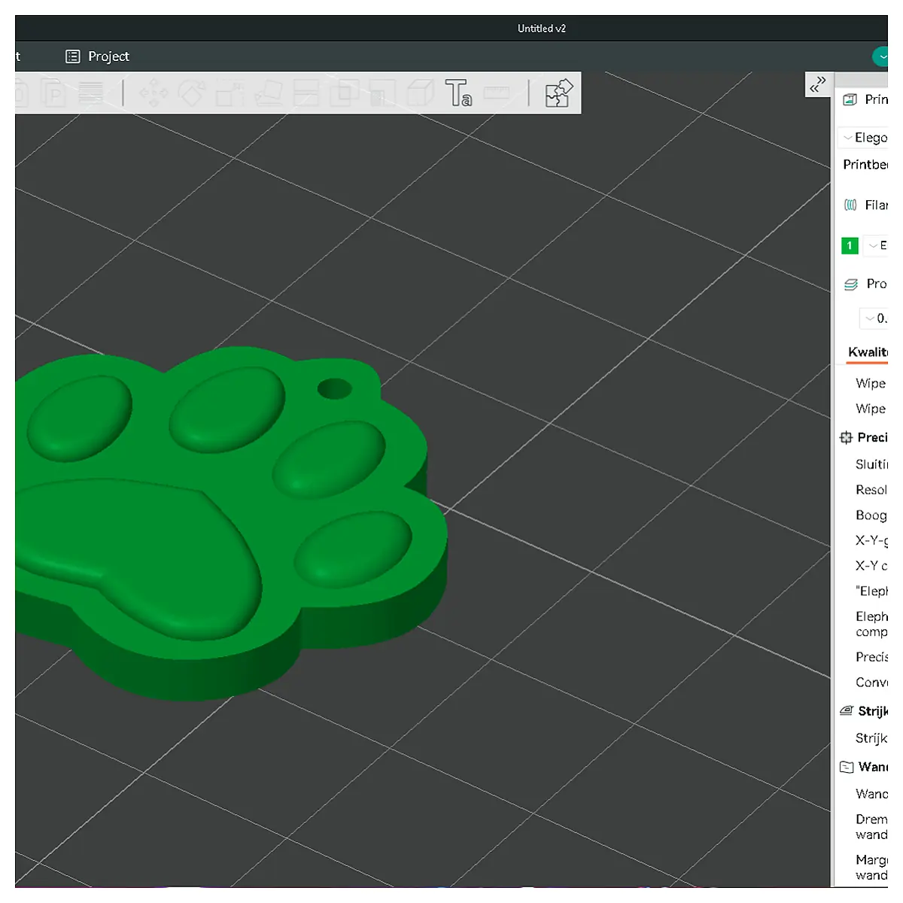This screenshot has height=903, width=903.
Task: Click the Project list icon
Action: coord(73,56)
